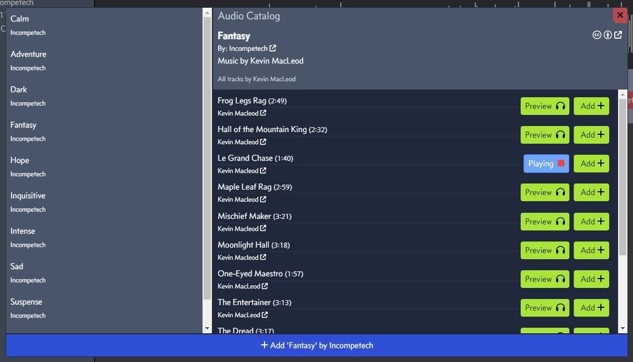The height and width of the screenshot is (362, 633).
Task: Preview Moonlight Hall track
Action: (x=544, y=250)
